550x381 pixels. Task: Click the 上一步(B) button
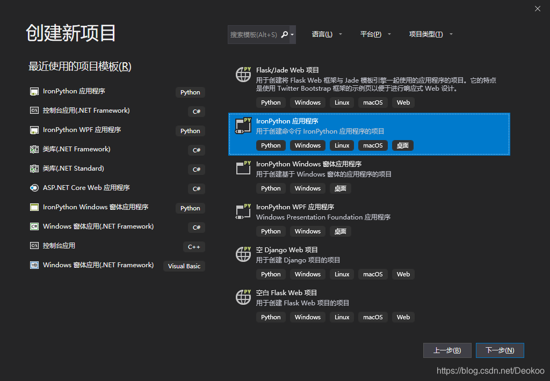point(447,350)
